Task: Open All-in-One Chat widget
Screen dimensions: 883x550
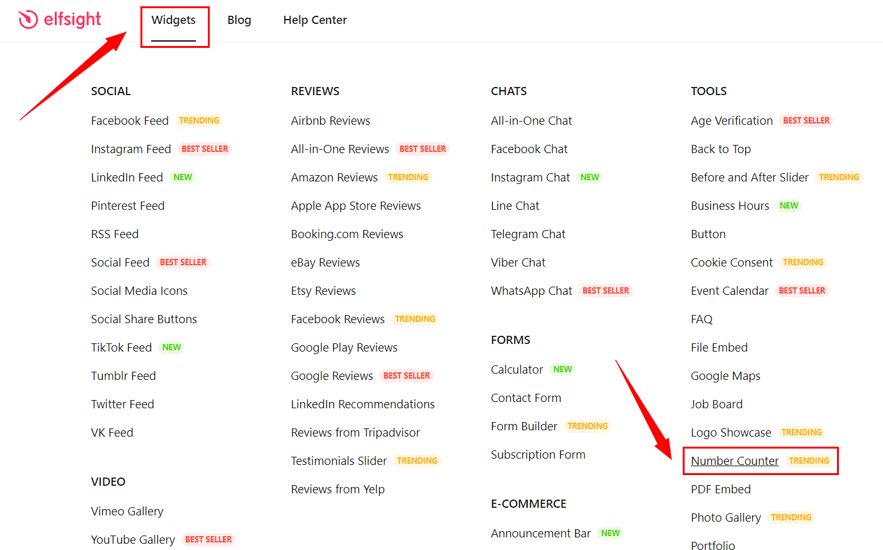Action: pos(532,120)
